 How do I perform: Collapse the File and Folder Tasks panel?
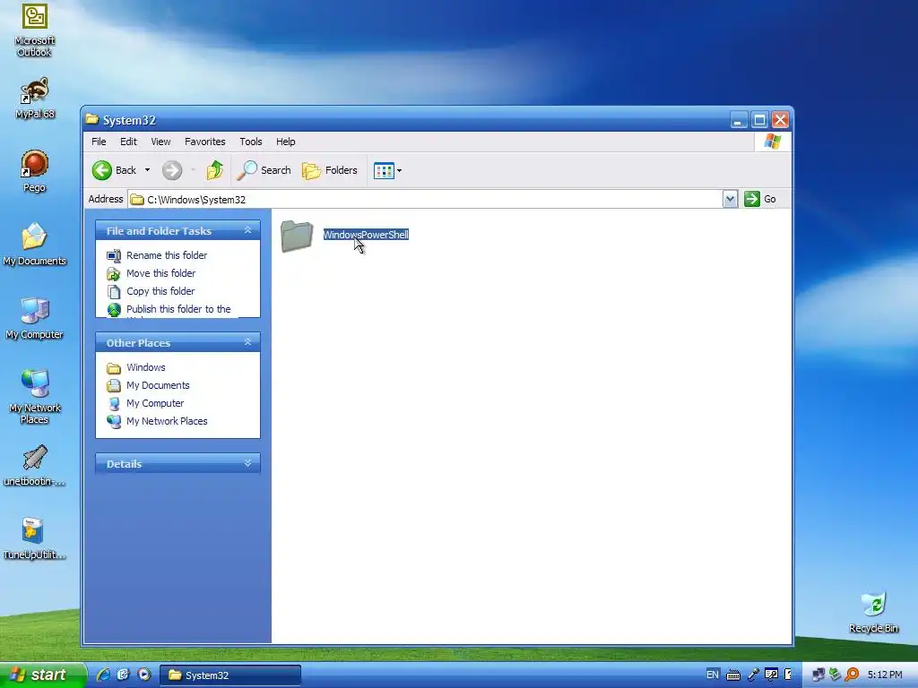(x=247, y=230)
